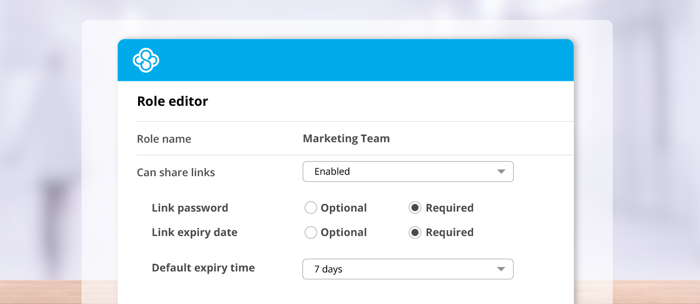
Task: Choose "Optional" for Link expiry date
Action: 311,232
